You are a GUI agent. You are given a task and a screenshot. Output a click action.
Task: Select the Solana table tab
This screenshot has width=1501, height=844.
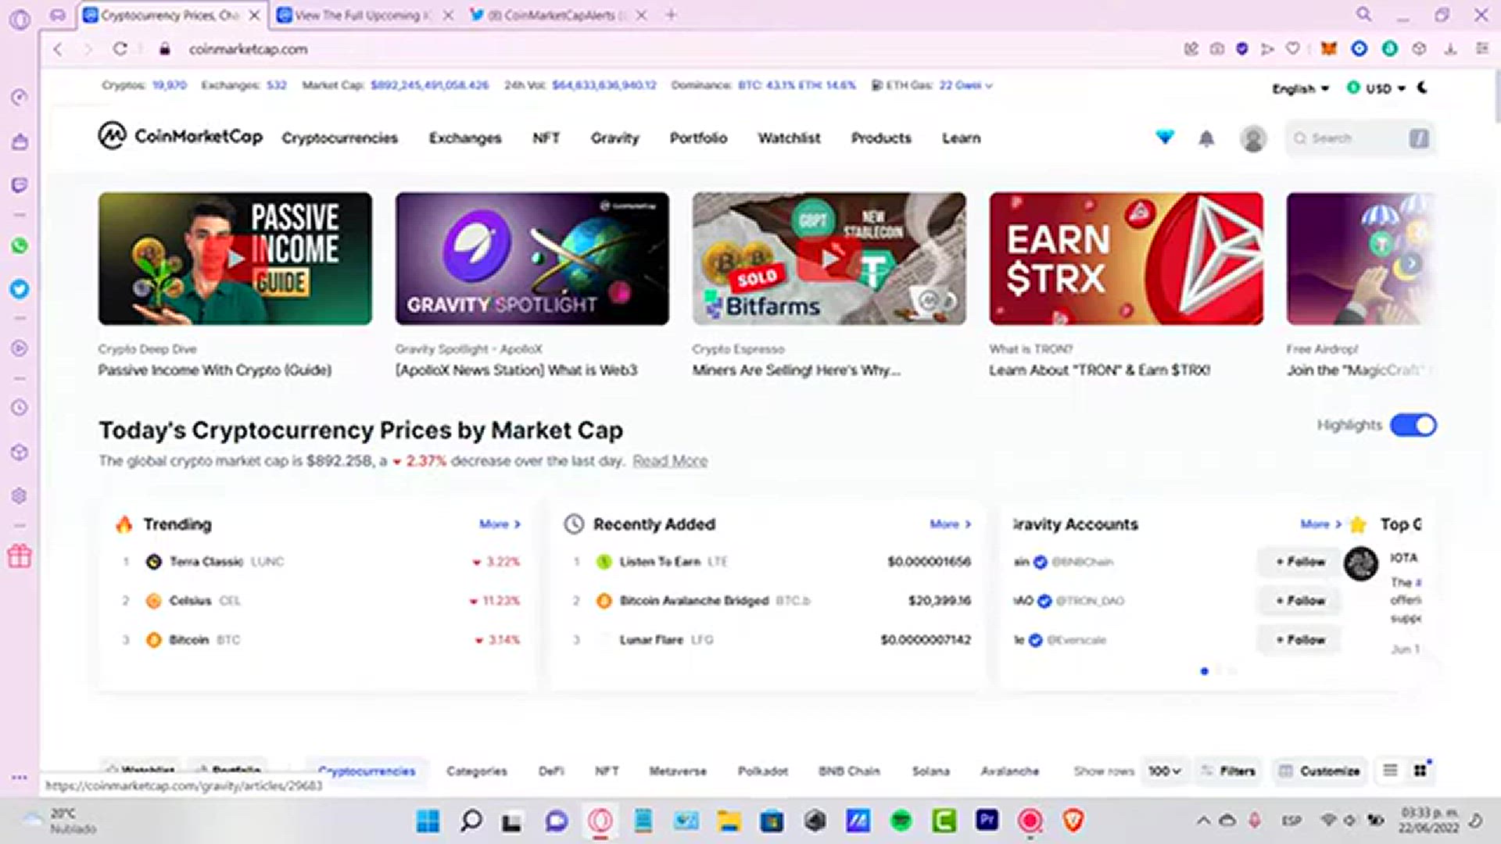point(930,771)
